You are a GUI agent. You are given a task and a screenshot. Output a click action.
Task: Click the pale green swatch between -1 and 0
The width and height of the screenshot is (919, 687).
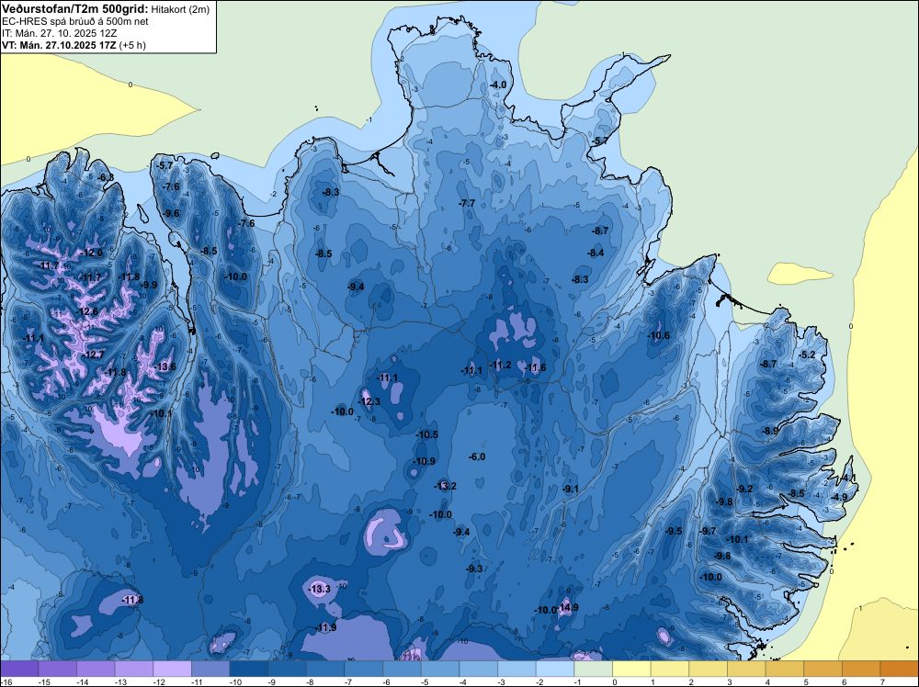594,669
